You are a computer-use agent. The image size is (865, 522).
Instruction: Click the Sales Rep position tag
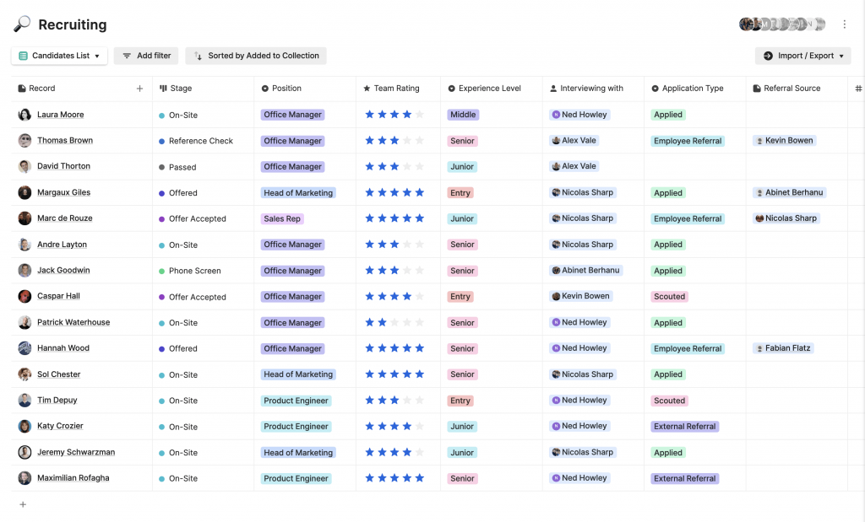point(282,218)
